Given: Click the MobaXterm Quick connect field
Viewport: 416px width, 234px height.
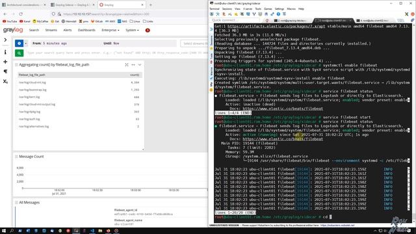Looking at the screenshot, I should (235, 20).
